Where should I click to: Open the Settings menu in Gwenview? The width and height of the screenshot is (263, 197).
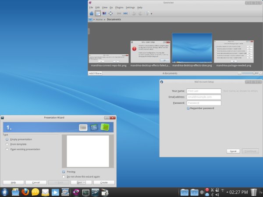(x=130, y=7)
